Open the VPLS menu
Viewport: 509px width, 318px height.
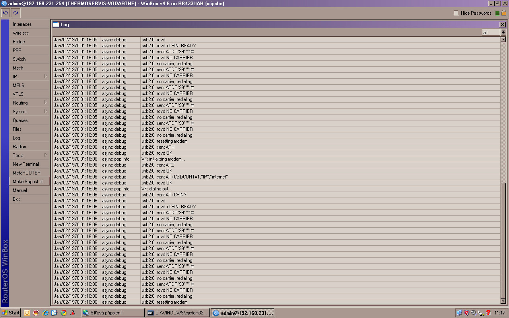[29, 94]
